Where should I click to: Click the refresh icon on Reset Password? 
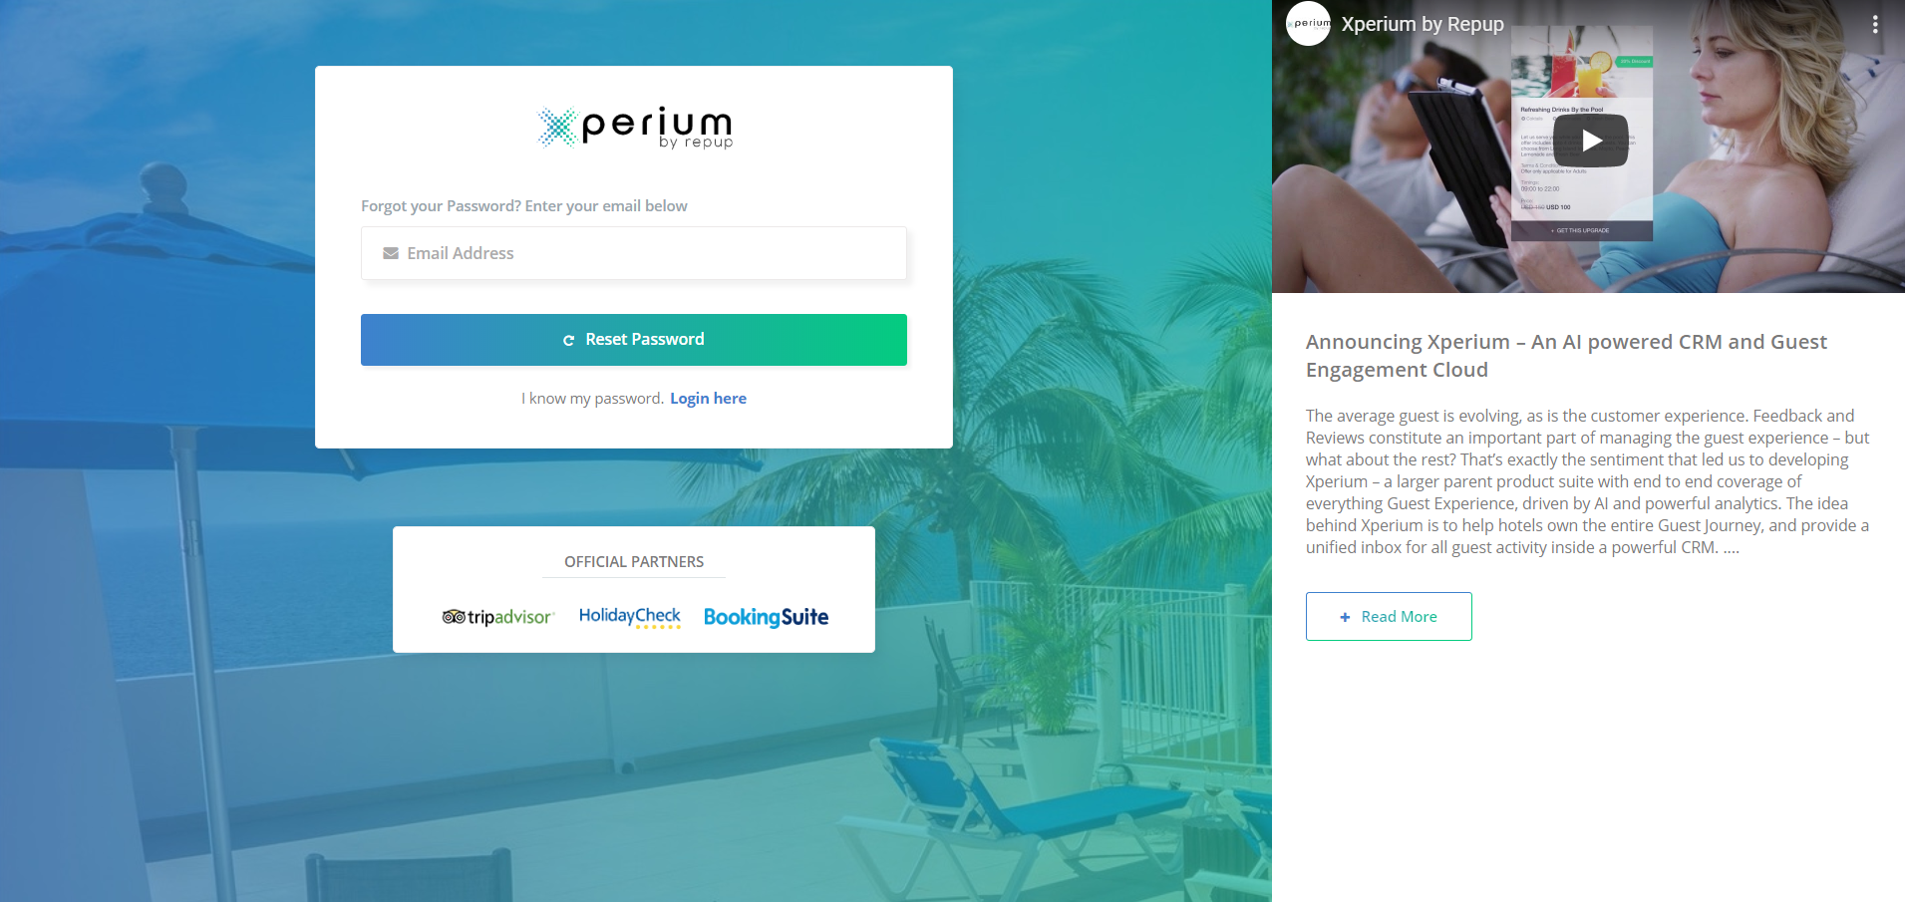pos(569,340)
